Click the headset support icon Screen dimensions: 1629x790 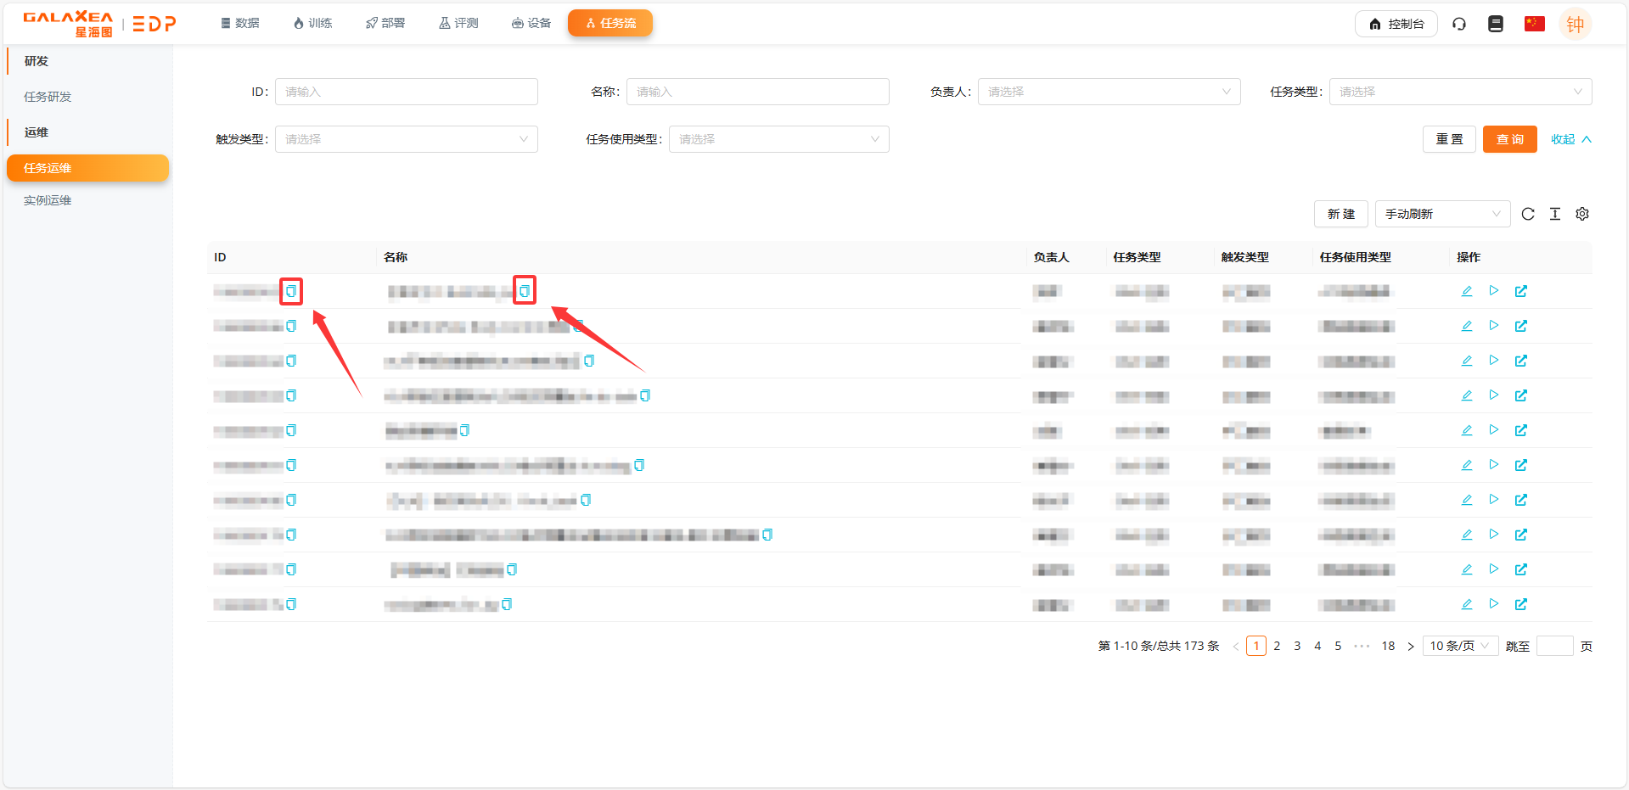[1458, 24]
